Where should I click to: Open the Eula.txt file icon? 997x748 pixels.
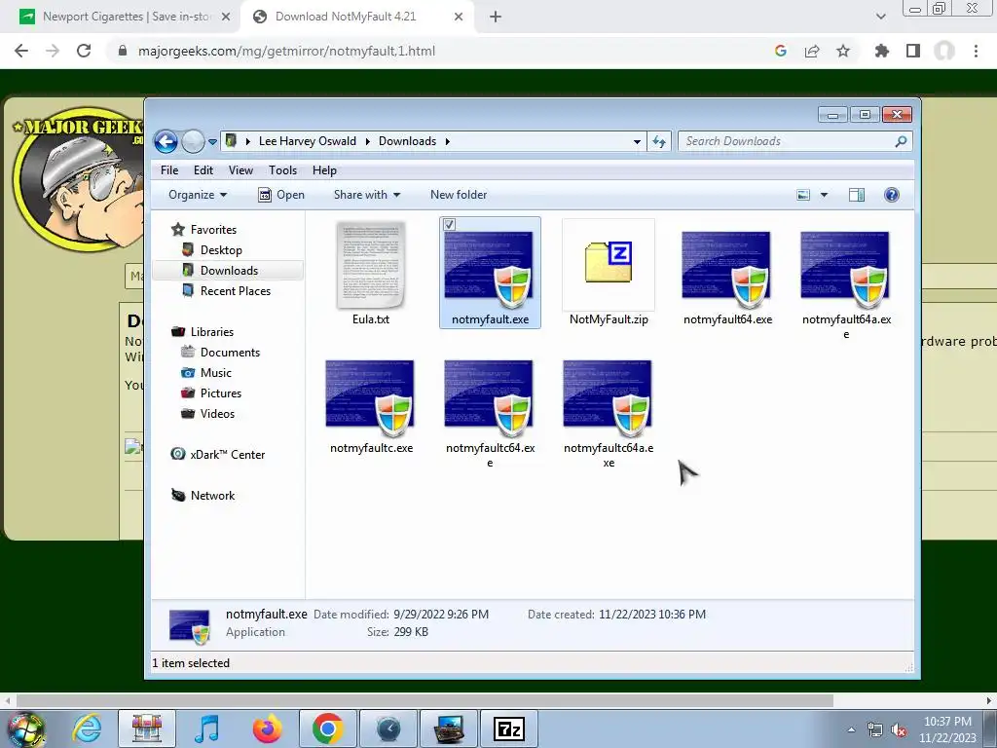[371, 266]
